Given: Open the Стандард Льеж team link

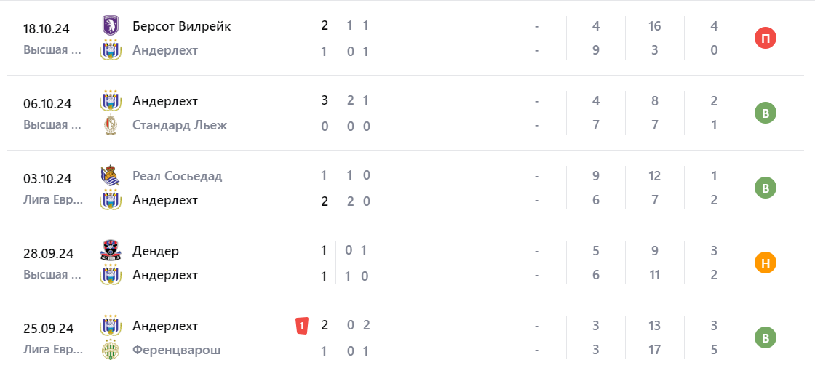Looking at the screenshot, I should pyautogui.click(x=180, y=125).
